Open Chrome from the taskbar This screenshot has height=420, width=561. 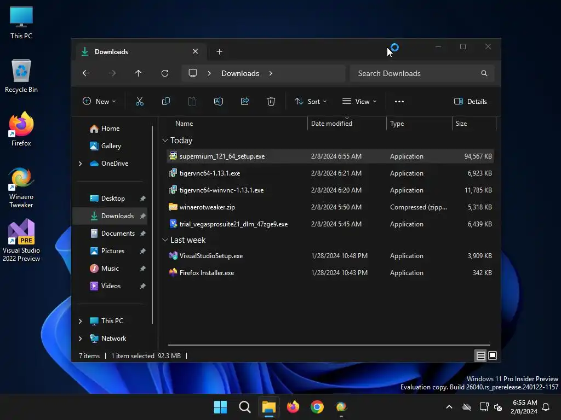pos(317,407)
